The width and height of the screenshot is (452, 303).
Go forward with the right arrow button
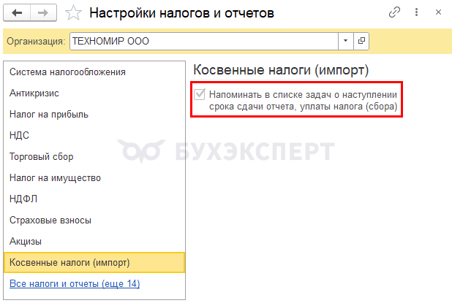point(43,13)
